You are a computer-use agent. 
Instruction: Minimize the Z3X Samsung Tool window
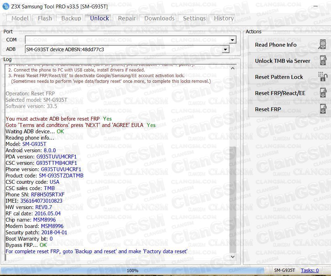315,6
